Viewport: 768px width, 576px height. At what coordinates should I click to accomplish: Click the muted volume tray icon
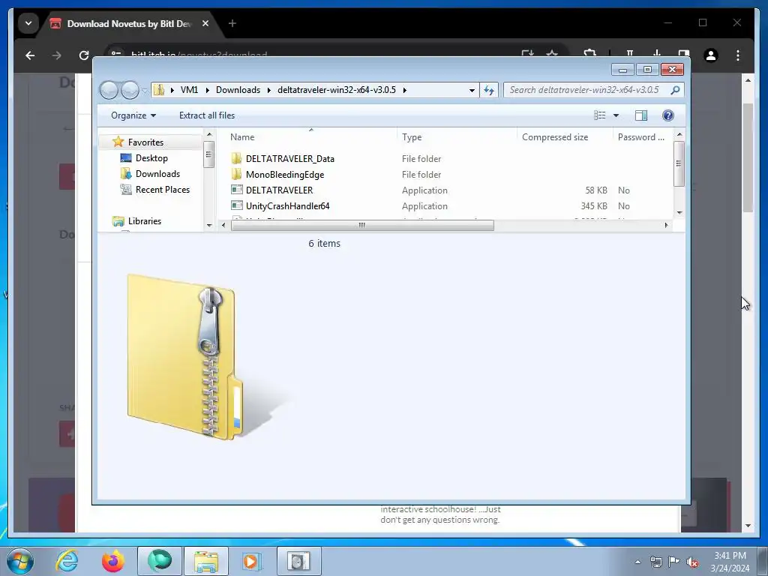692,562
